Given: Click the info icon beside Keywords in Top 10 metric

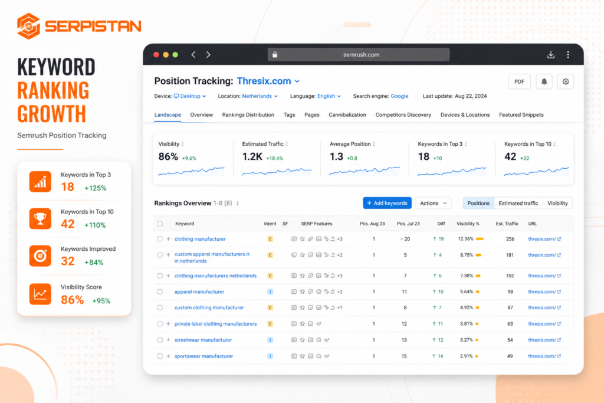Looking at the screenshot, I should coord(554,144).
